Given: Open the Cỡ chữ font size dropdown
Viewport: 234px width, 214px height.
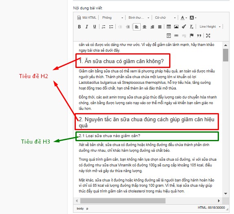Looking at the screenshot, I should click(x=165, y=18).
